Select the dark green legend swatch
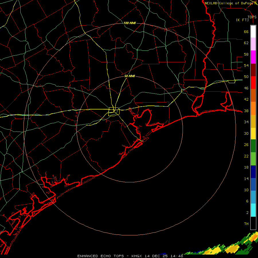The height and width of the screenshot is (258, 258). (x=253, y=146)
